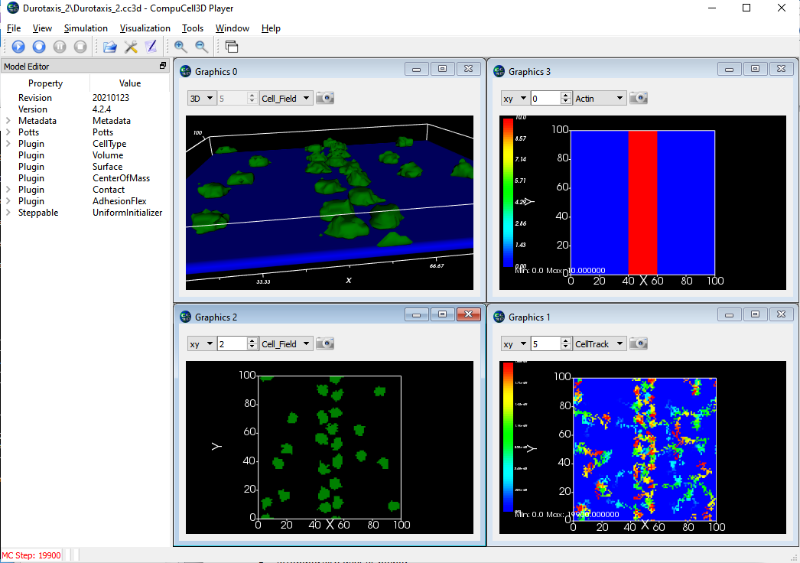Click the Zoom In magnifier
Viewport: 800px width, 563px height.
(180, 47)
